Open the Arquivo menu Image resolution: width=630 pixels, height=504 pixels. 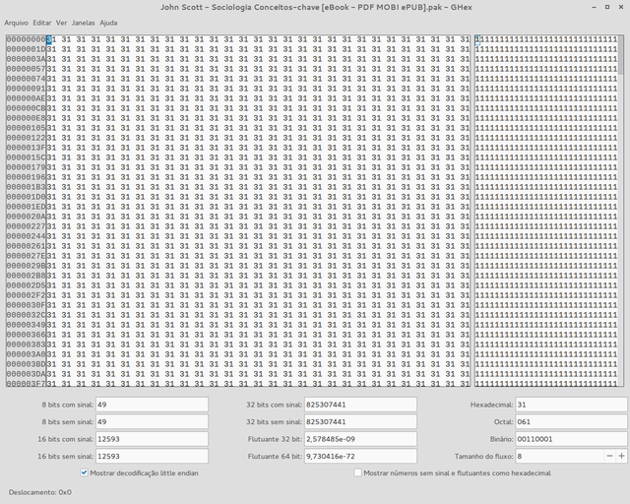click(x=16, y=22)
